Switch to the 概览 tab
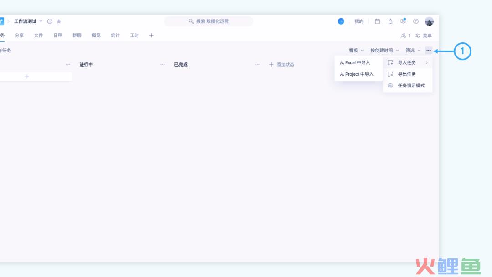Screen dimensions: 492x277 (96, 36)
